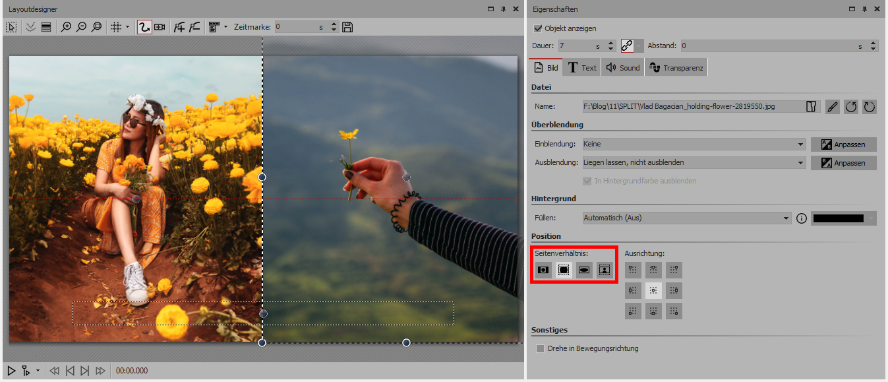Enable Drehe in Bewegungsrichtung checkbox
Screen dimensions: 888x382
pos(541,348)
